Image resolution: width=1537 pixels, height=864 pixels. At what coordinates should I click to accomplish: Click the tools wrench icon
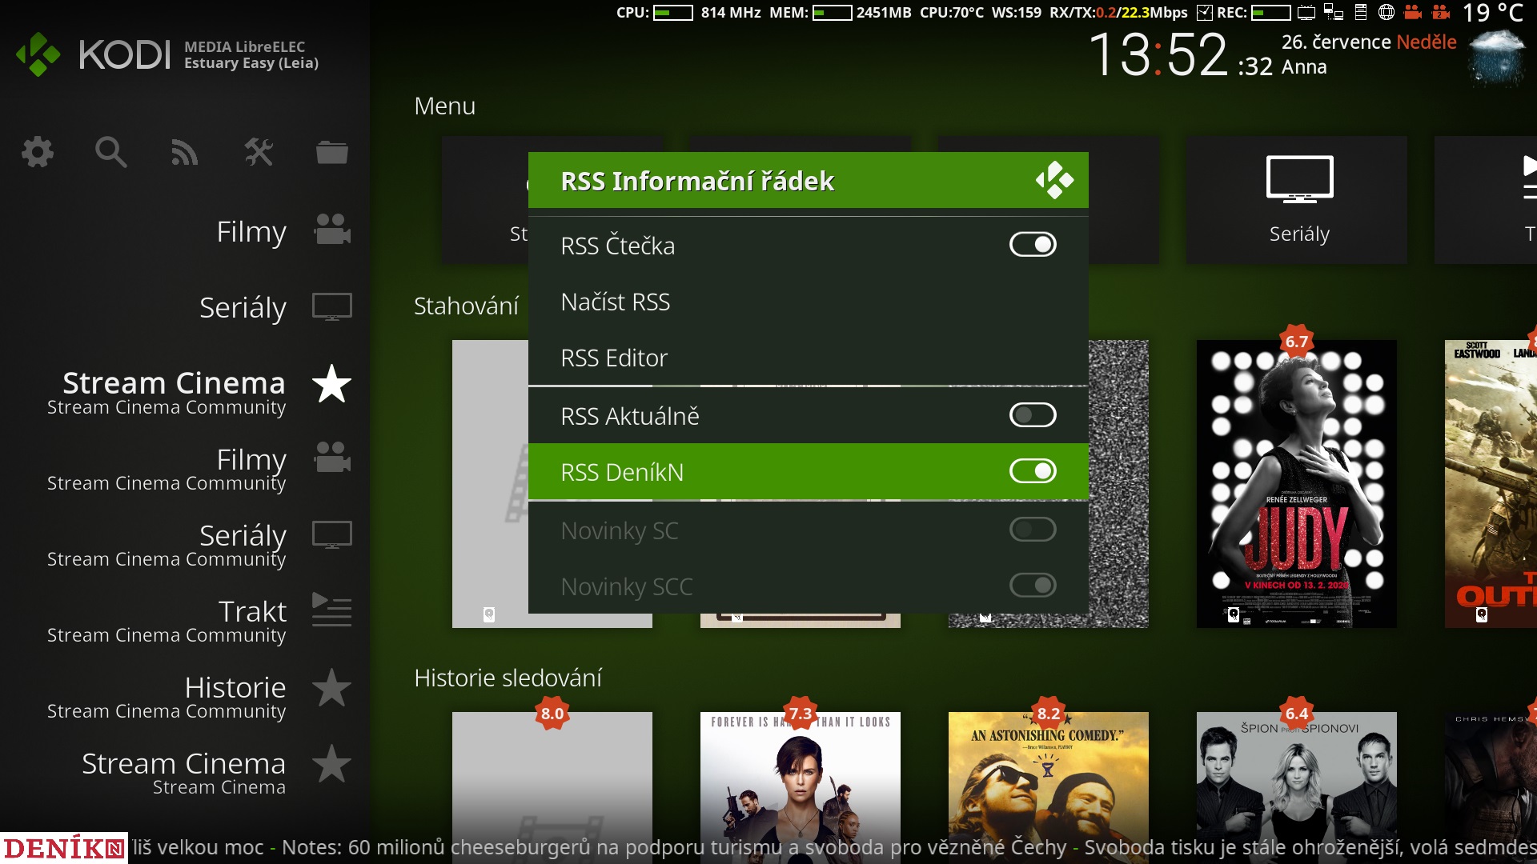(258, 152)
